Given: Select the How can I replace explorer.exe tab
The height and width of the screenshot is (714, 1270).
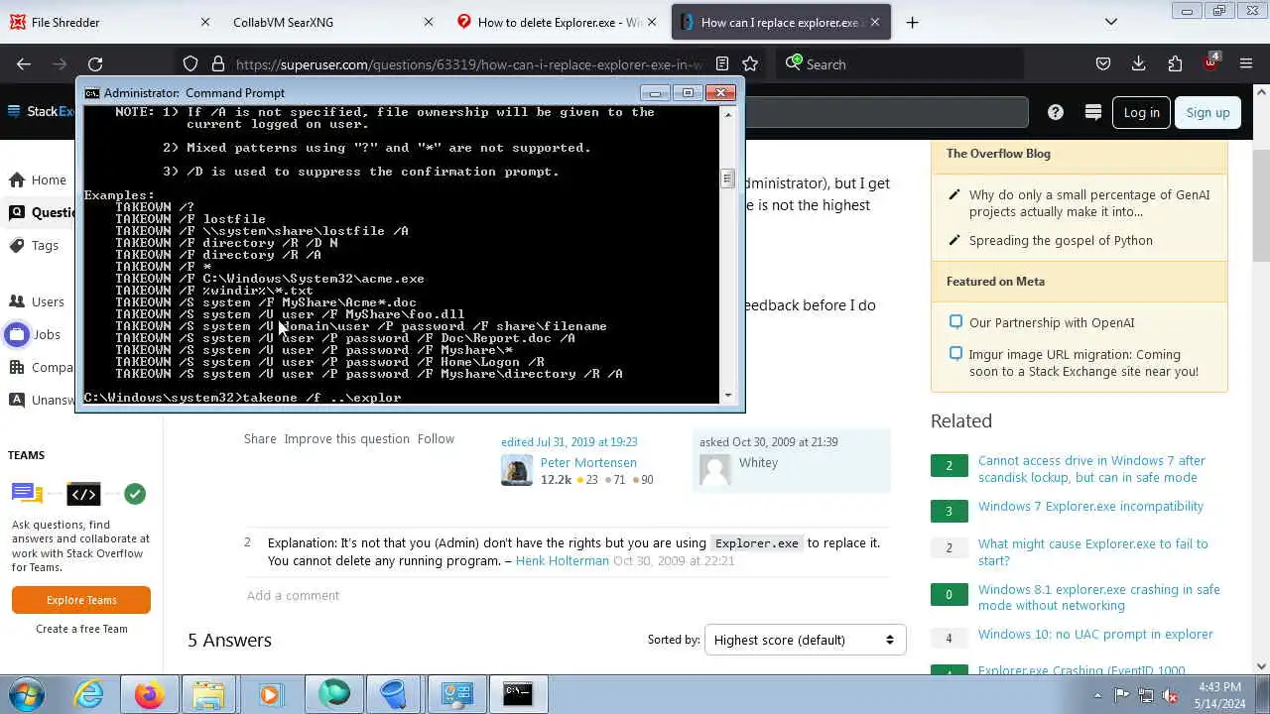Looking at the screenshot, I should 779,22.
